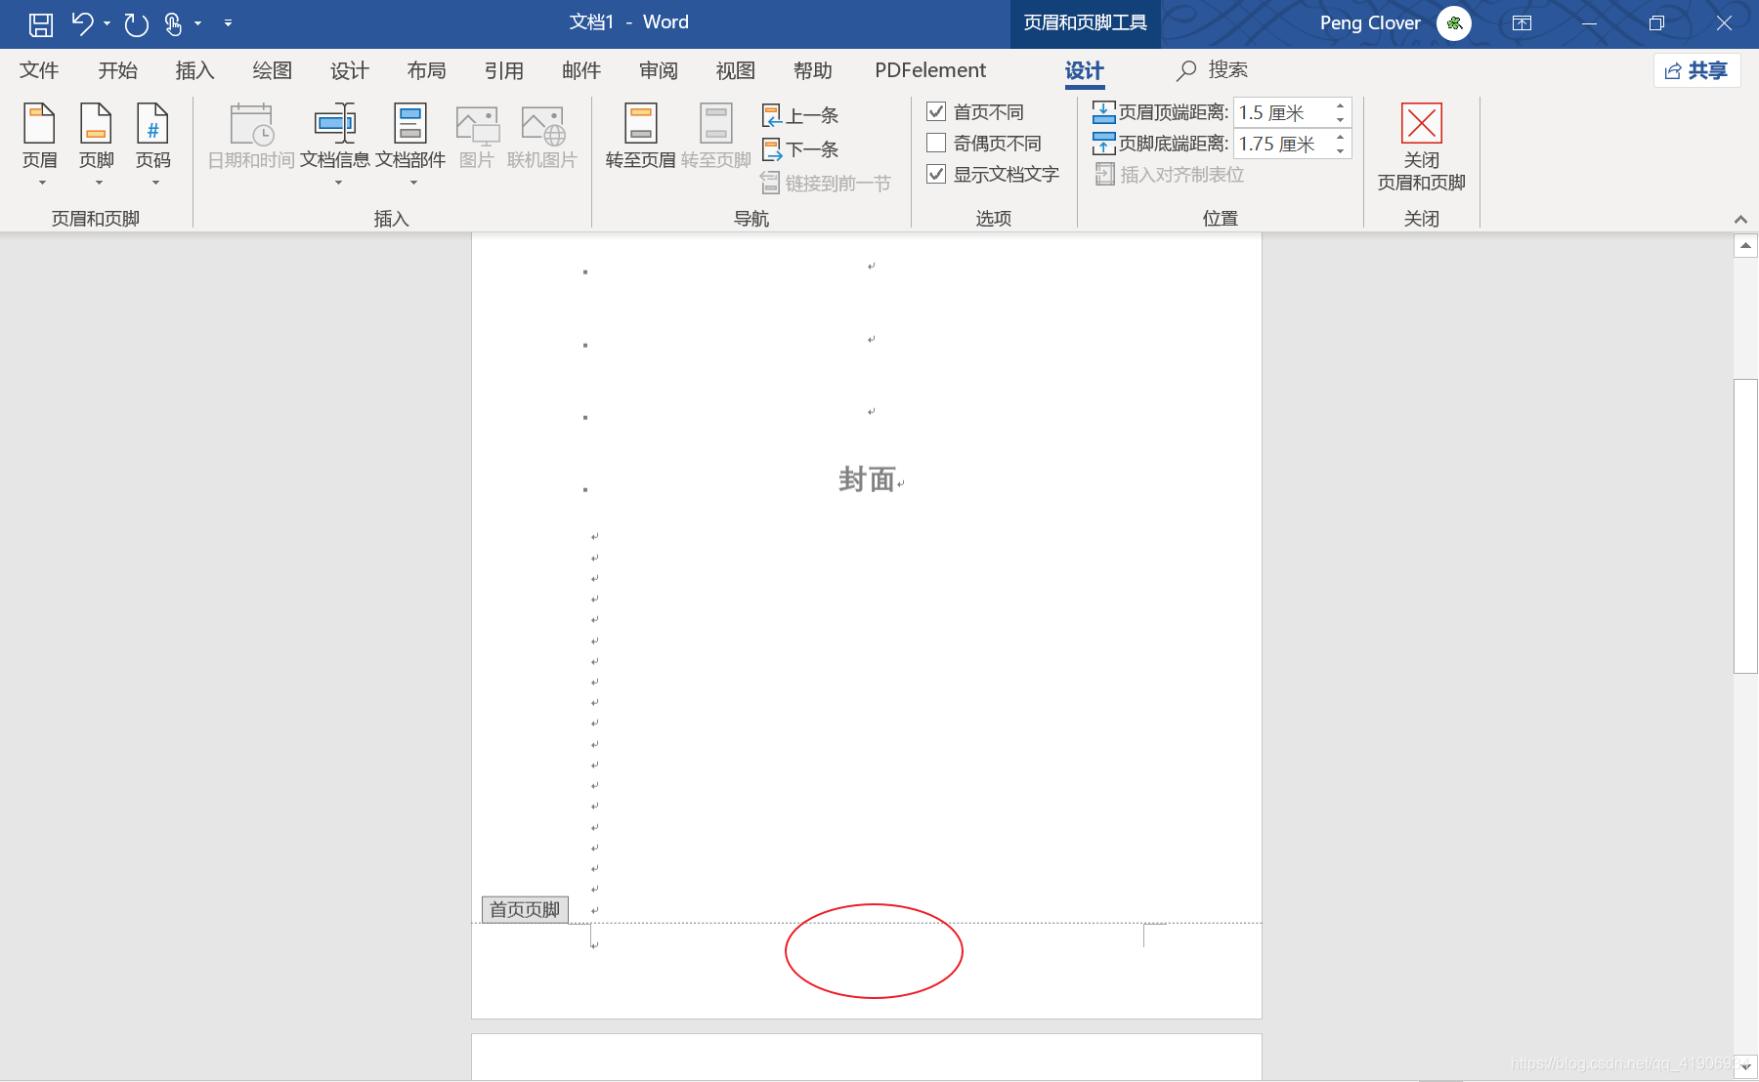Click the 首页页脚 footer label
This screenshot has height=1082, width=1759.
click(525, 910)
